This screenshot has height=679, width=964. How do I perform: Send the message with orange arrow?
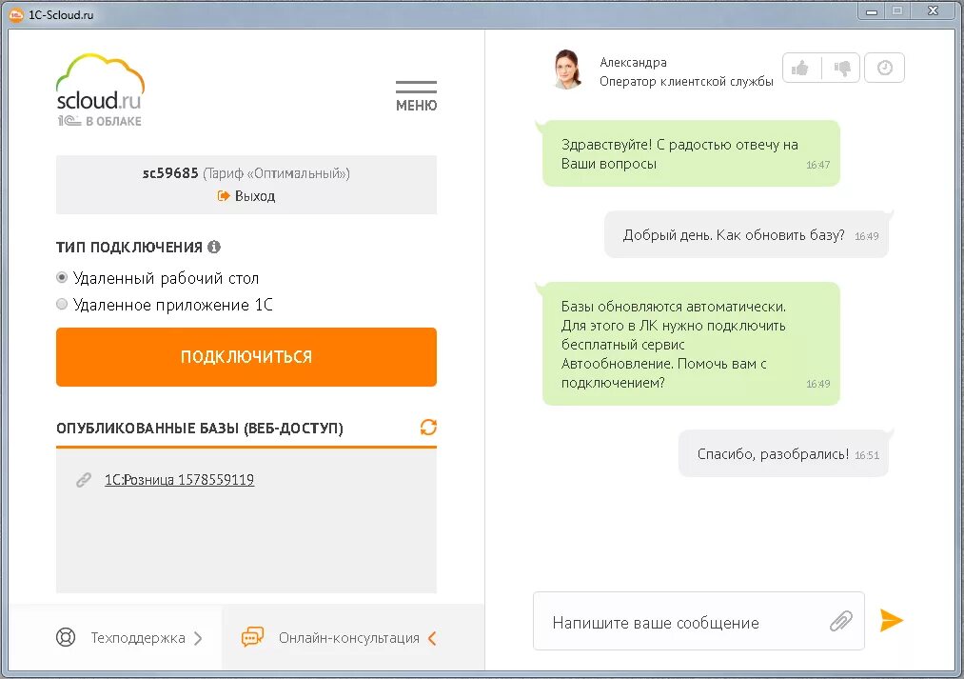point(891,620)
